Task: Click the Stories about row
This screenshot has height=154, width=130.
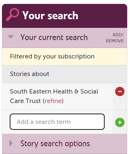Action: (x=64, y=74)
